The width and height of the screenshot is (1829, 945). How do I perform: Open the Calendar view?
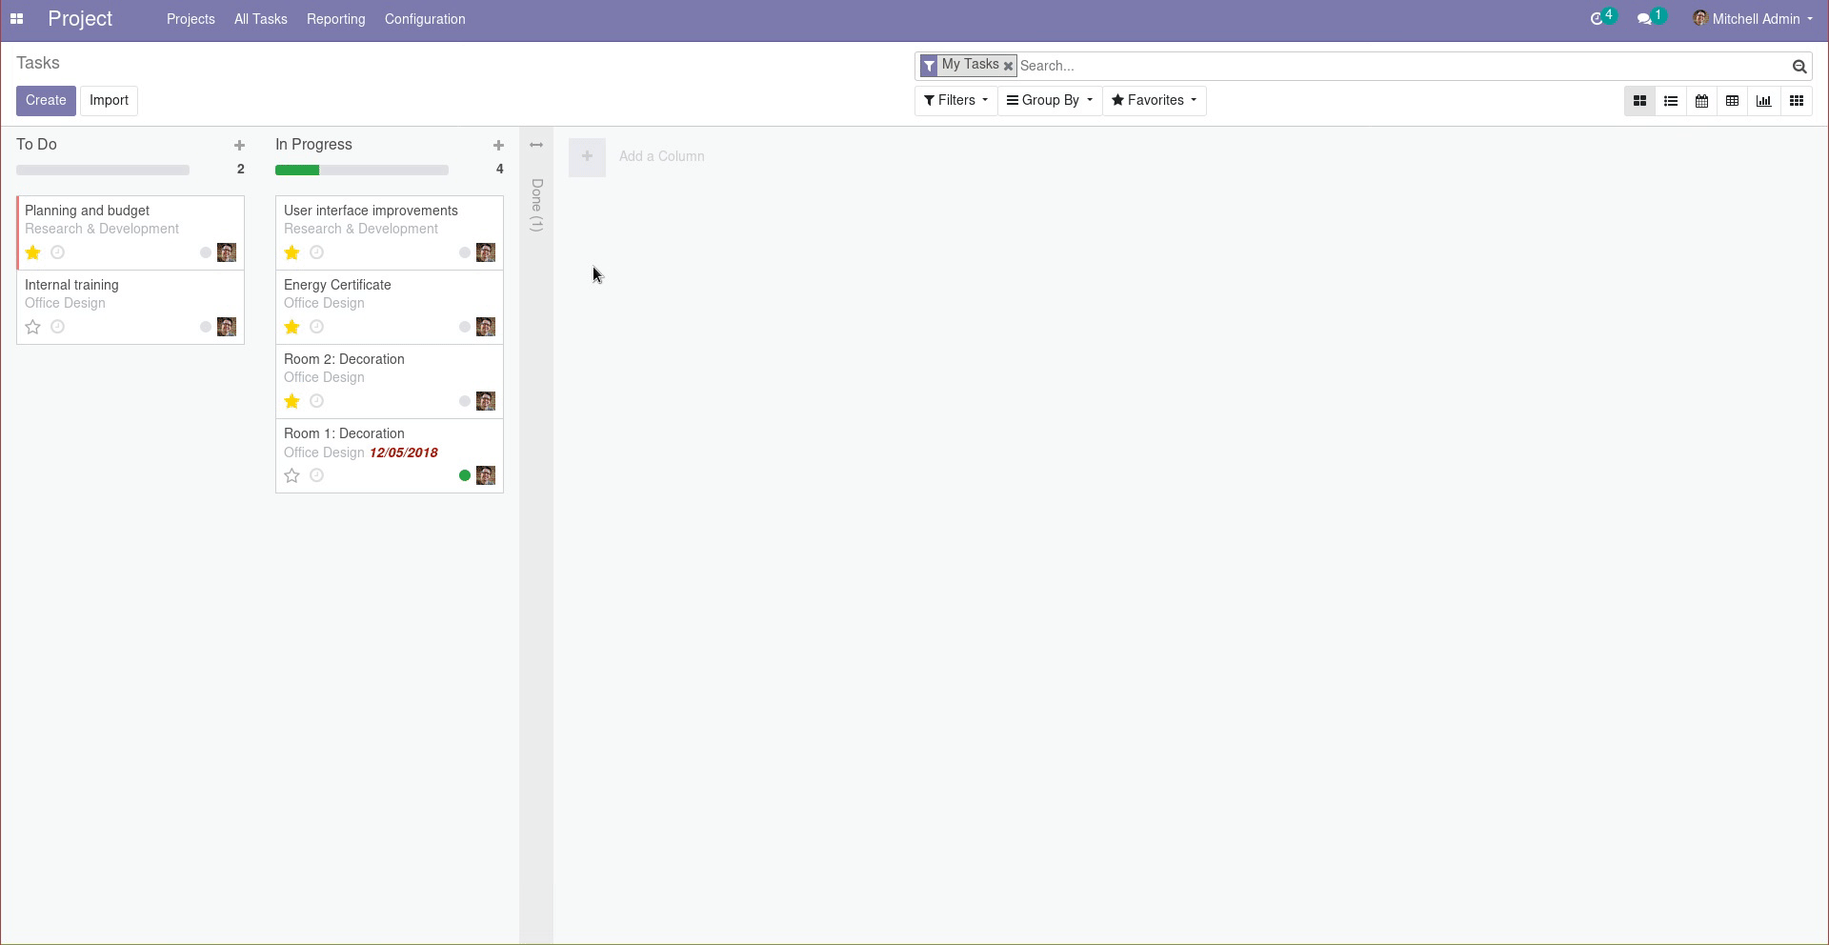click(x=1702, y=100)
